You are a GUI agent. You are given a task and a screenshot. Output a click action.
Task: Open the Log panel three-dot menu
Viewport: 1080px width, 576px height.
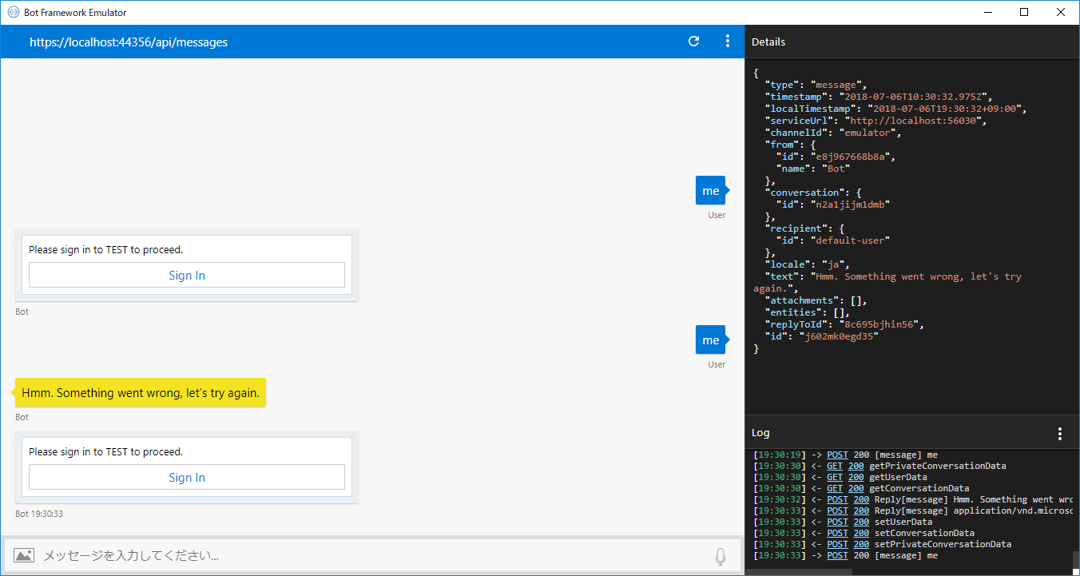point(1060,434)
